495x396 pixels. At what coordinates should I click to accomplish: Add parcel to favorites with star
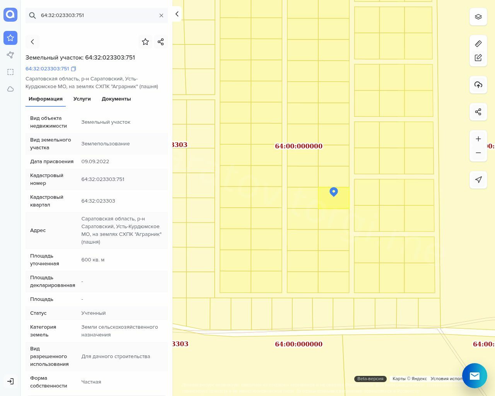(145, 42)
